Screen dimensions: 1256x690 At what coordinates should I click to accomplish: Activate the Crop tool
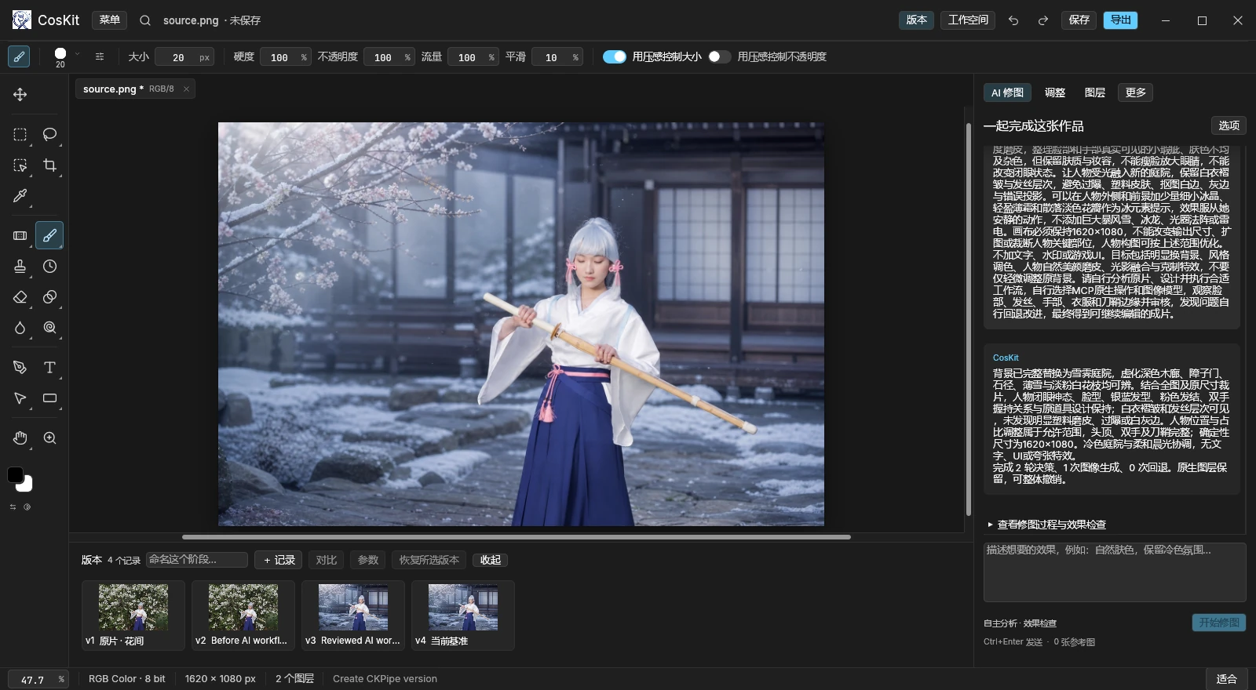50,165
